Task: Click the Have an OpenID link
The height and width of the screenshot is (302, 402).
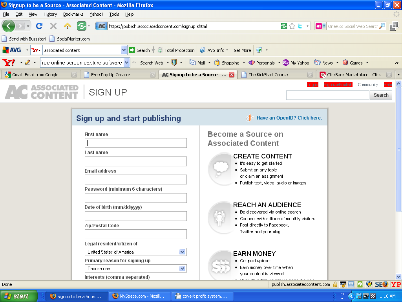Action: click(x=289, y=118)
